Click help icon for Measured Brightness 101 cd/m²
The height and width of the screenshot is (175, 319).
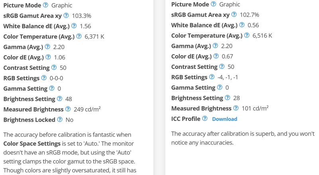pos(236,108)
